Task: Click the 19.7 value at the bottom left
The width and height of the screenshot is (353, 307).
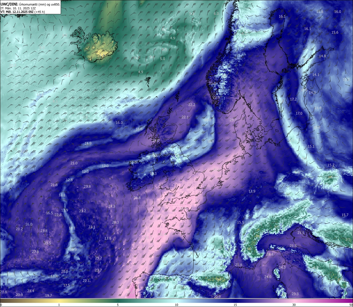Action: [48, 296]
